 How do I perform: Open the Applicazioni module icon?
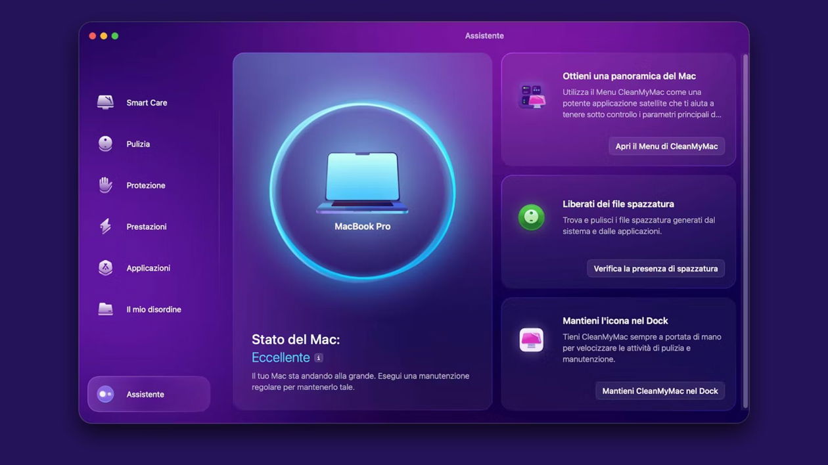[x=105, y=267]
